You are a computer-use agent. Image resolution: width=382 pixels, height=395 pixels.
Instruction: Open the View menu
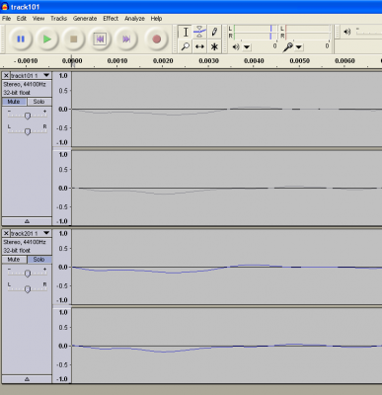tap(38, 19)
